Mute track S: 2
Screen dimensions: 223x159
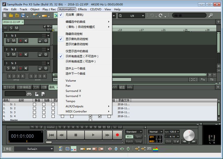pos(14,54)
